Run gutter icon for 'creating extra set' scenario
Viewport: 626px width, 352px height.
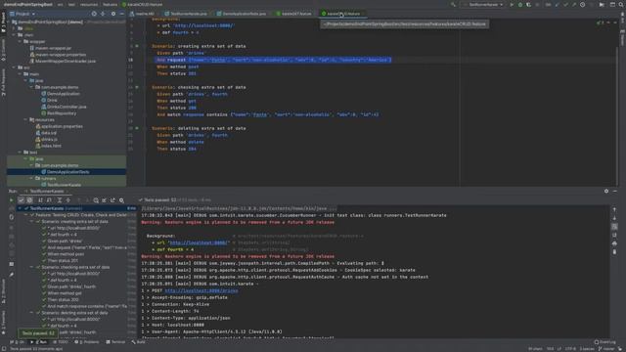(x=137, y=46)
